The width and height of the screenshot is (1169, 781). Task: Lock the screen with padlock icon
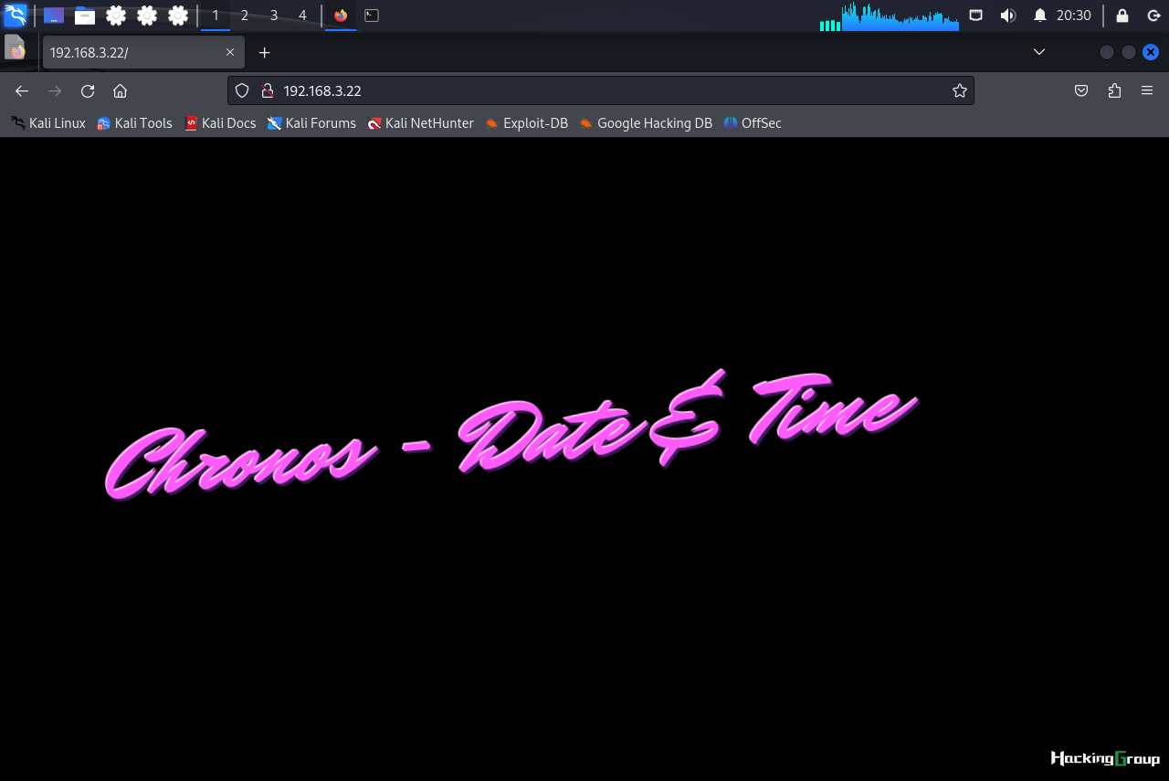(x=1122, y=16)
